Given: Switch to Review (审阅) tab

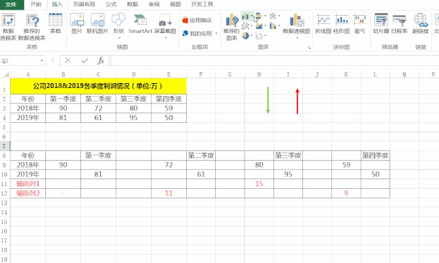Looking at the screenshot, I should coord(154,4).
